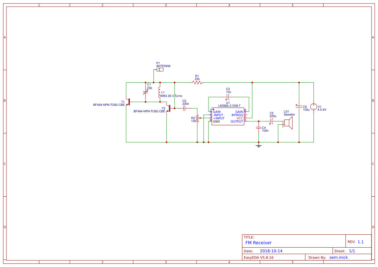Image resolution: width=378 pixels, height=267 pixels.
Task: Click the FM Receiver title text
Action: (258, 243)
